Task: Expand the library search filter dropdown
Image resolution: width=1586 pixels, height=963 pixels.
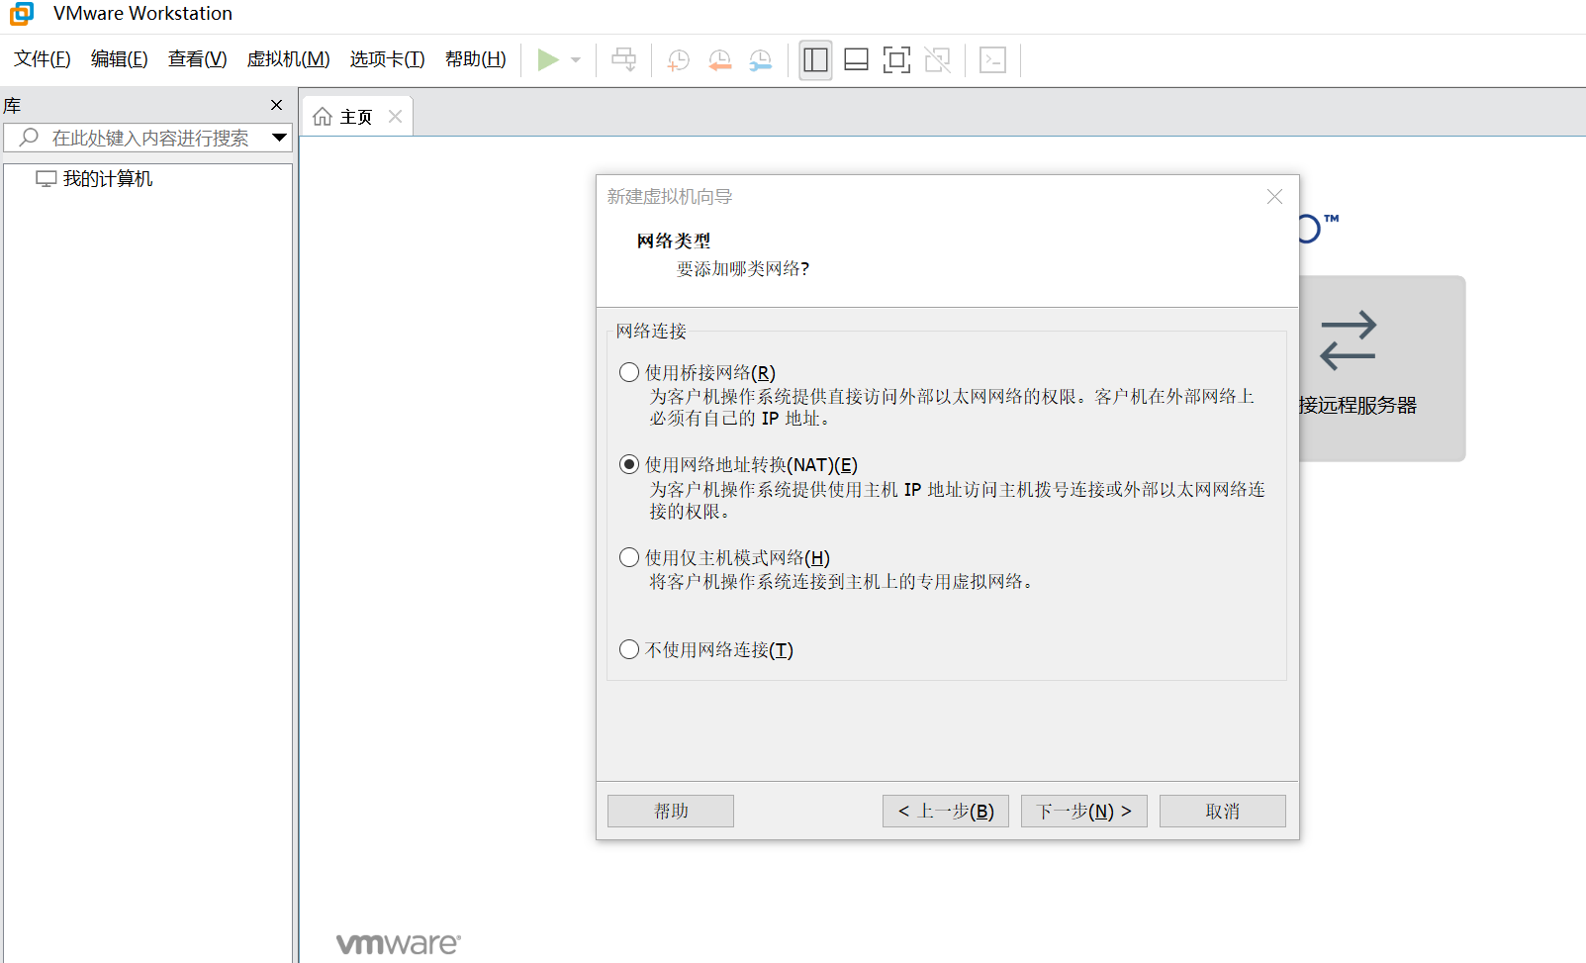Action: point(280,138)
